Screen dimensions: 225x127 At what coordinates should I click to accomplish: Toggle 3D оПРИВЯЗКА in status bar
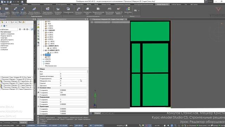click(42, 126)
